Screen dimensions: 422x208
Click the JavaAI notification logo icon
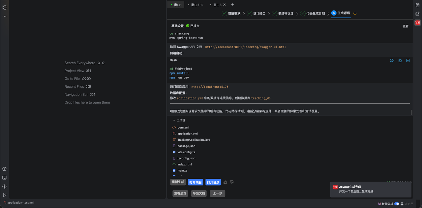click(x=335, y=187)
